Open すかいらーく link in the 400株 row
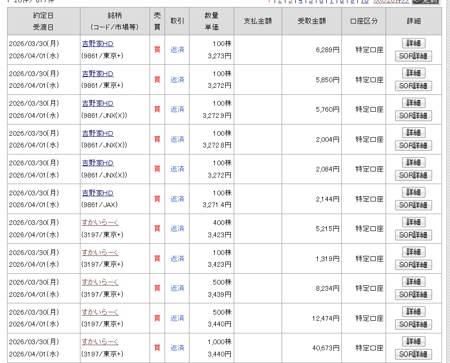450x363 pixels. (100, 223)
